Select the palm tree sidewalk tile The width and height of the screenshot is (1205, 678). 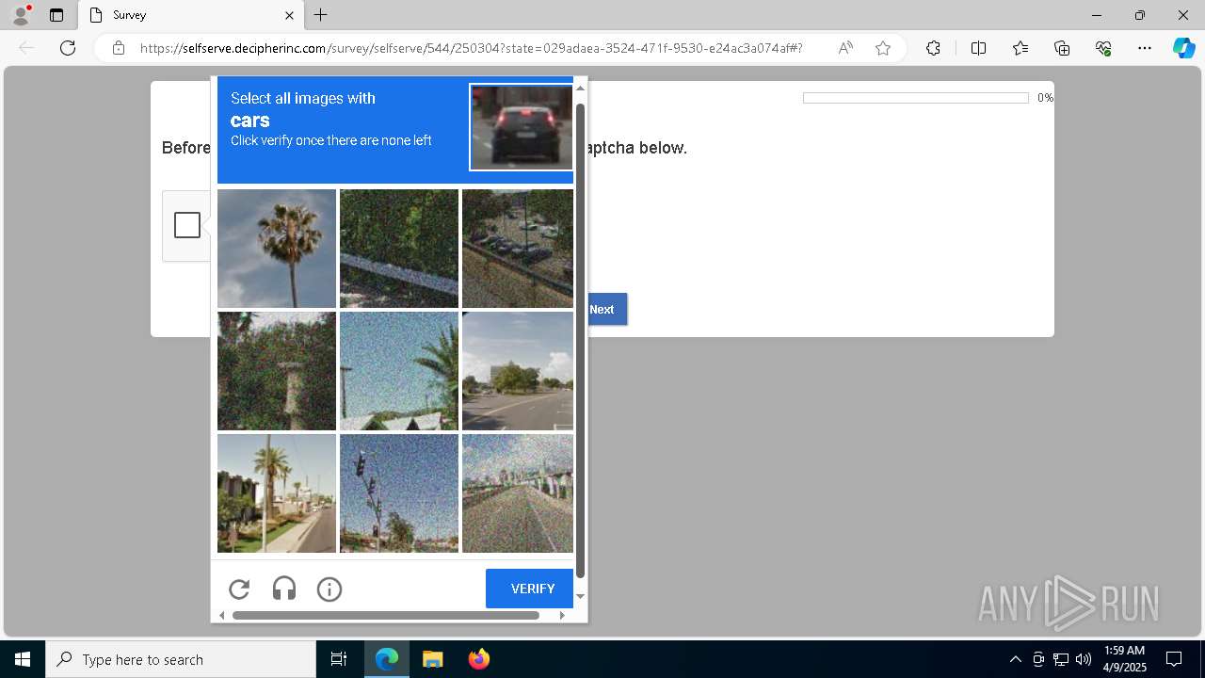click(277, 493)
